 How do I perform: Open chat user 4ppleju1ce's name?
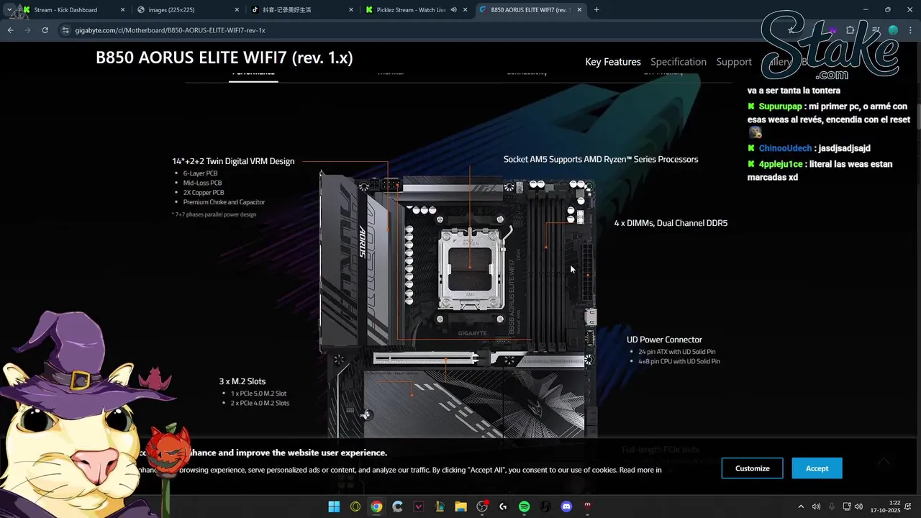pos(781,164)
